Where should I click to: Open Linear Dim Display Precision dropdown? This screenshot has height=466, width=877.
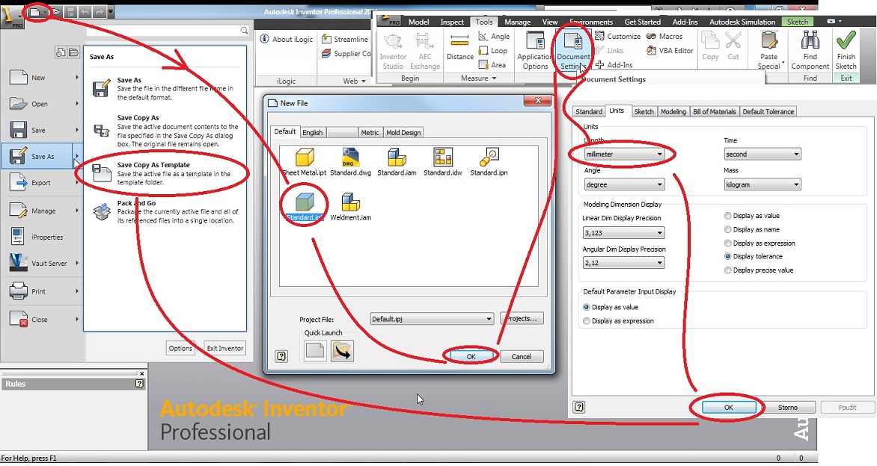click(623, 233)
